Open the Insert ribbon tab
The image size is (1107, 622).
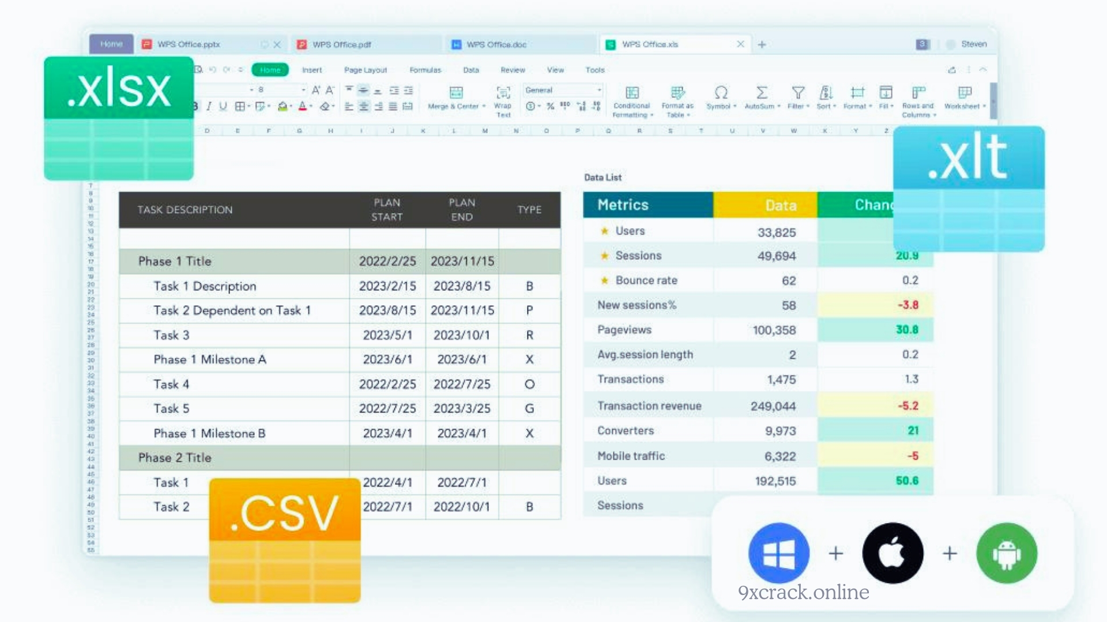[x=312, y=70]
